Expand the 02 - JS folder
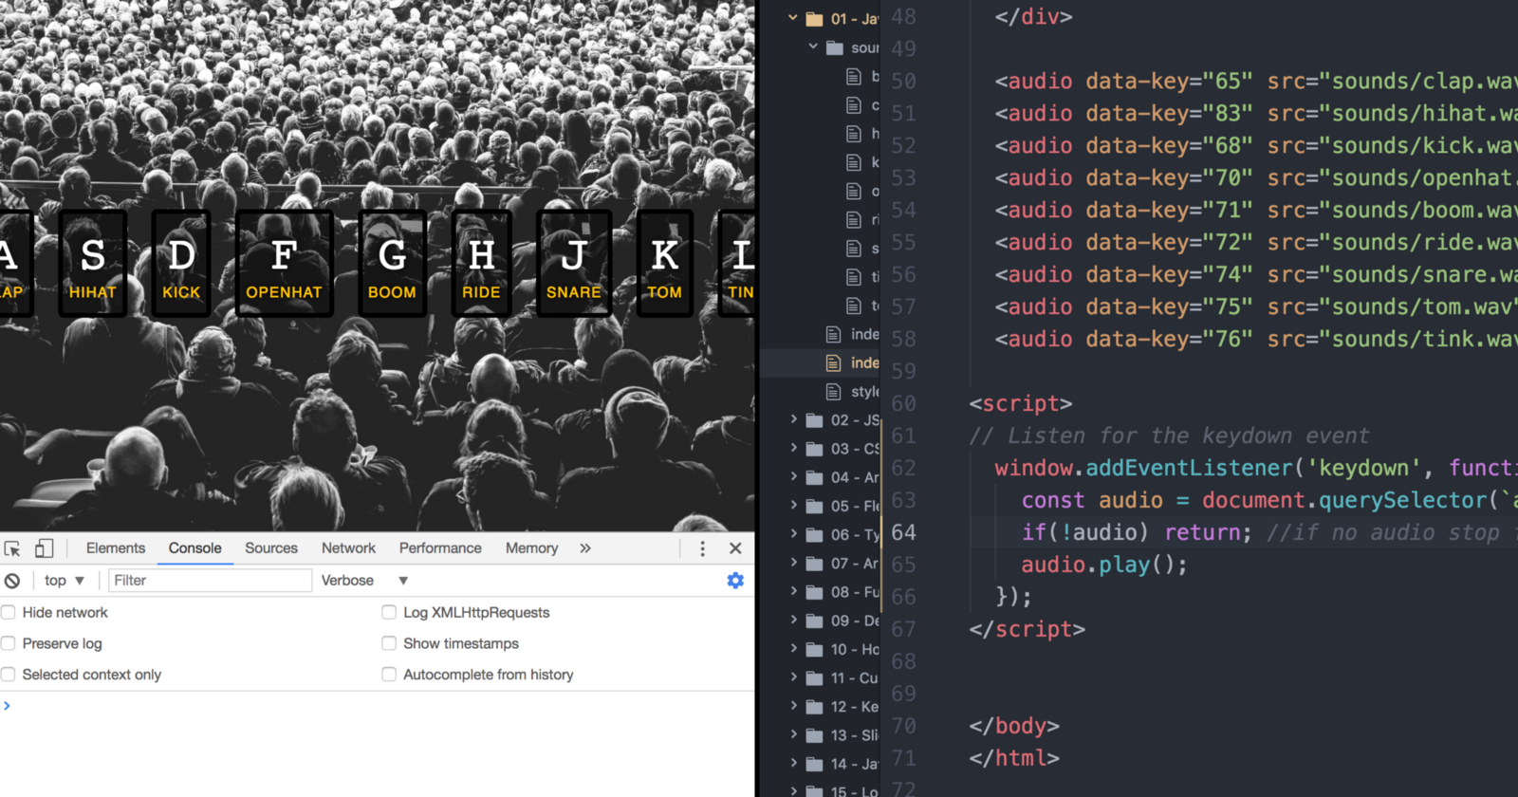The width and height of the screenshot is (1518, 797). click(794, 419)
